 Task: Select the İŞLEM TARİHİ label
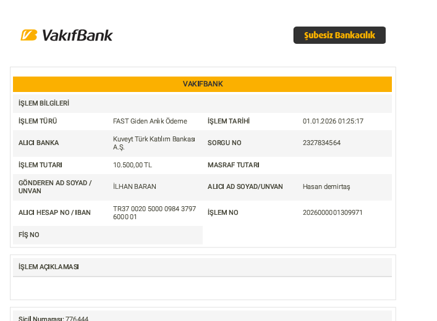[x=229, y=121]
